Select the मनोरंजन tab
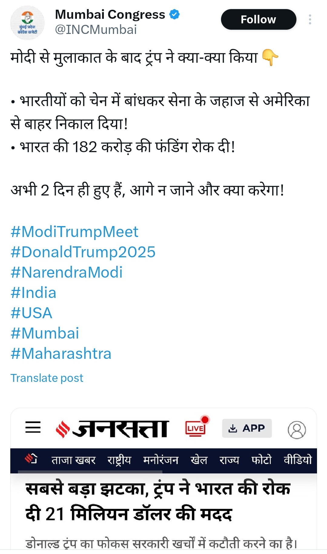Image resolution: width=327 pixels, height=554 pixels. (x=161, y=460)
